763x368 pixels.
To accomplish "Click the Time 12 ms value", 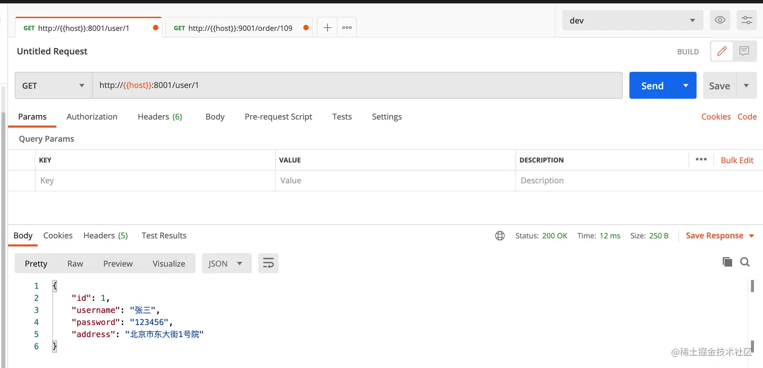I will [x=610, y=236].
